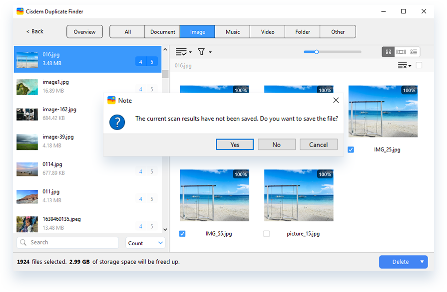The image size is (447, 292).
Task: Click Yes to save scan results
Action: pyautogui.click(x=235, y=145)
